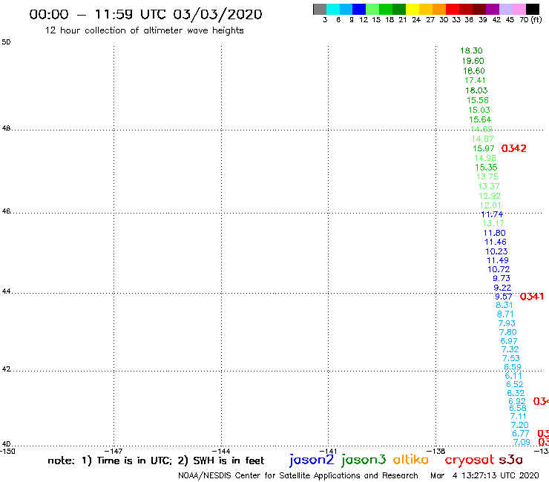Click the s3a satellite legend label

coord(510,460)
